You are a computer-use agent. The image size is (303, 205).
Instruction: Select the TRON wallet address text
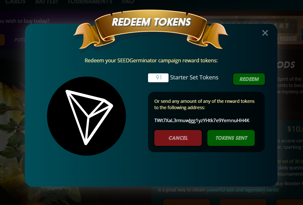click(202, 120)
